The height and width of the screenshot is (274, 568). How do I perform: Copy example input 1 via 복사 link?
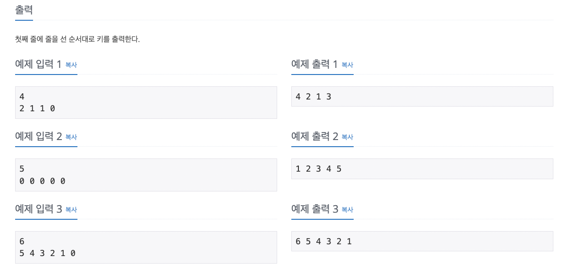pyautogui.click(x=71, y=65)
